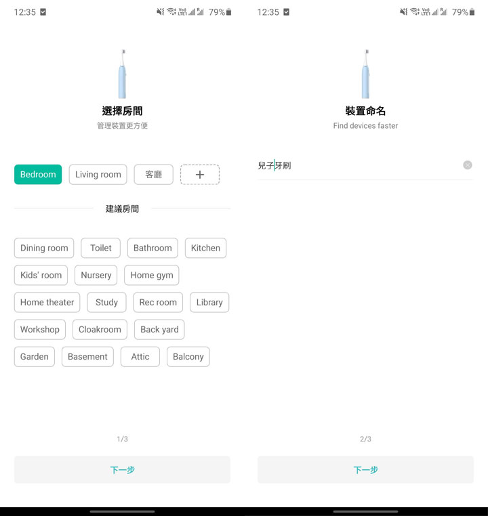The height and width of the screenshot is (516, 488).
Task: Edit the device name field 兒子牙刷
Action: coord(352,166)
